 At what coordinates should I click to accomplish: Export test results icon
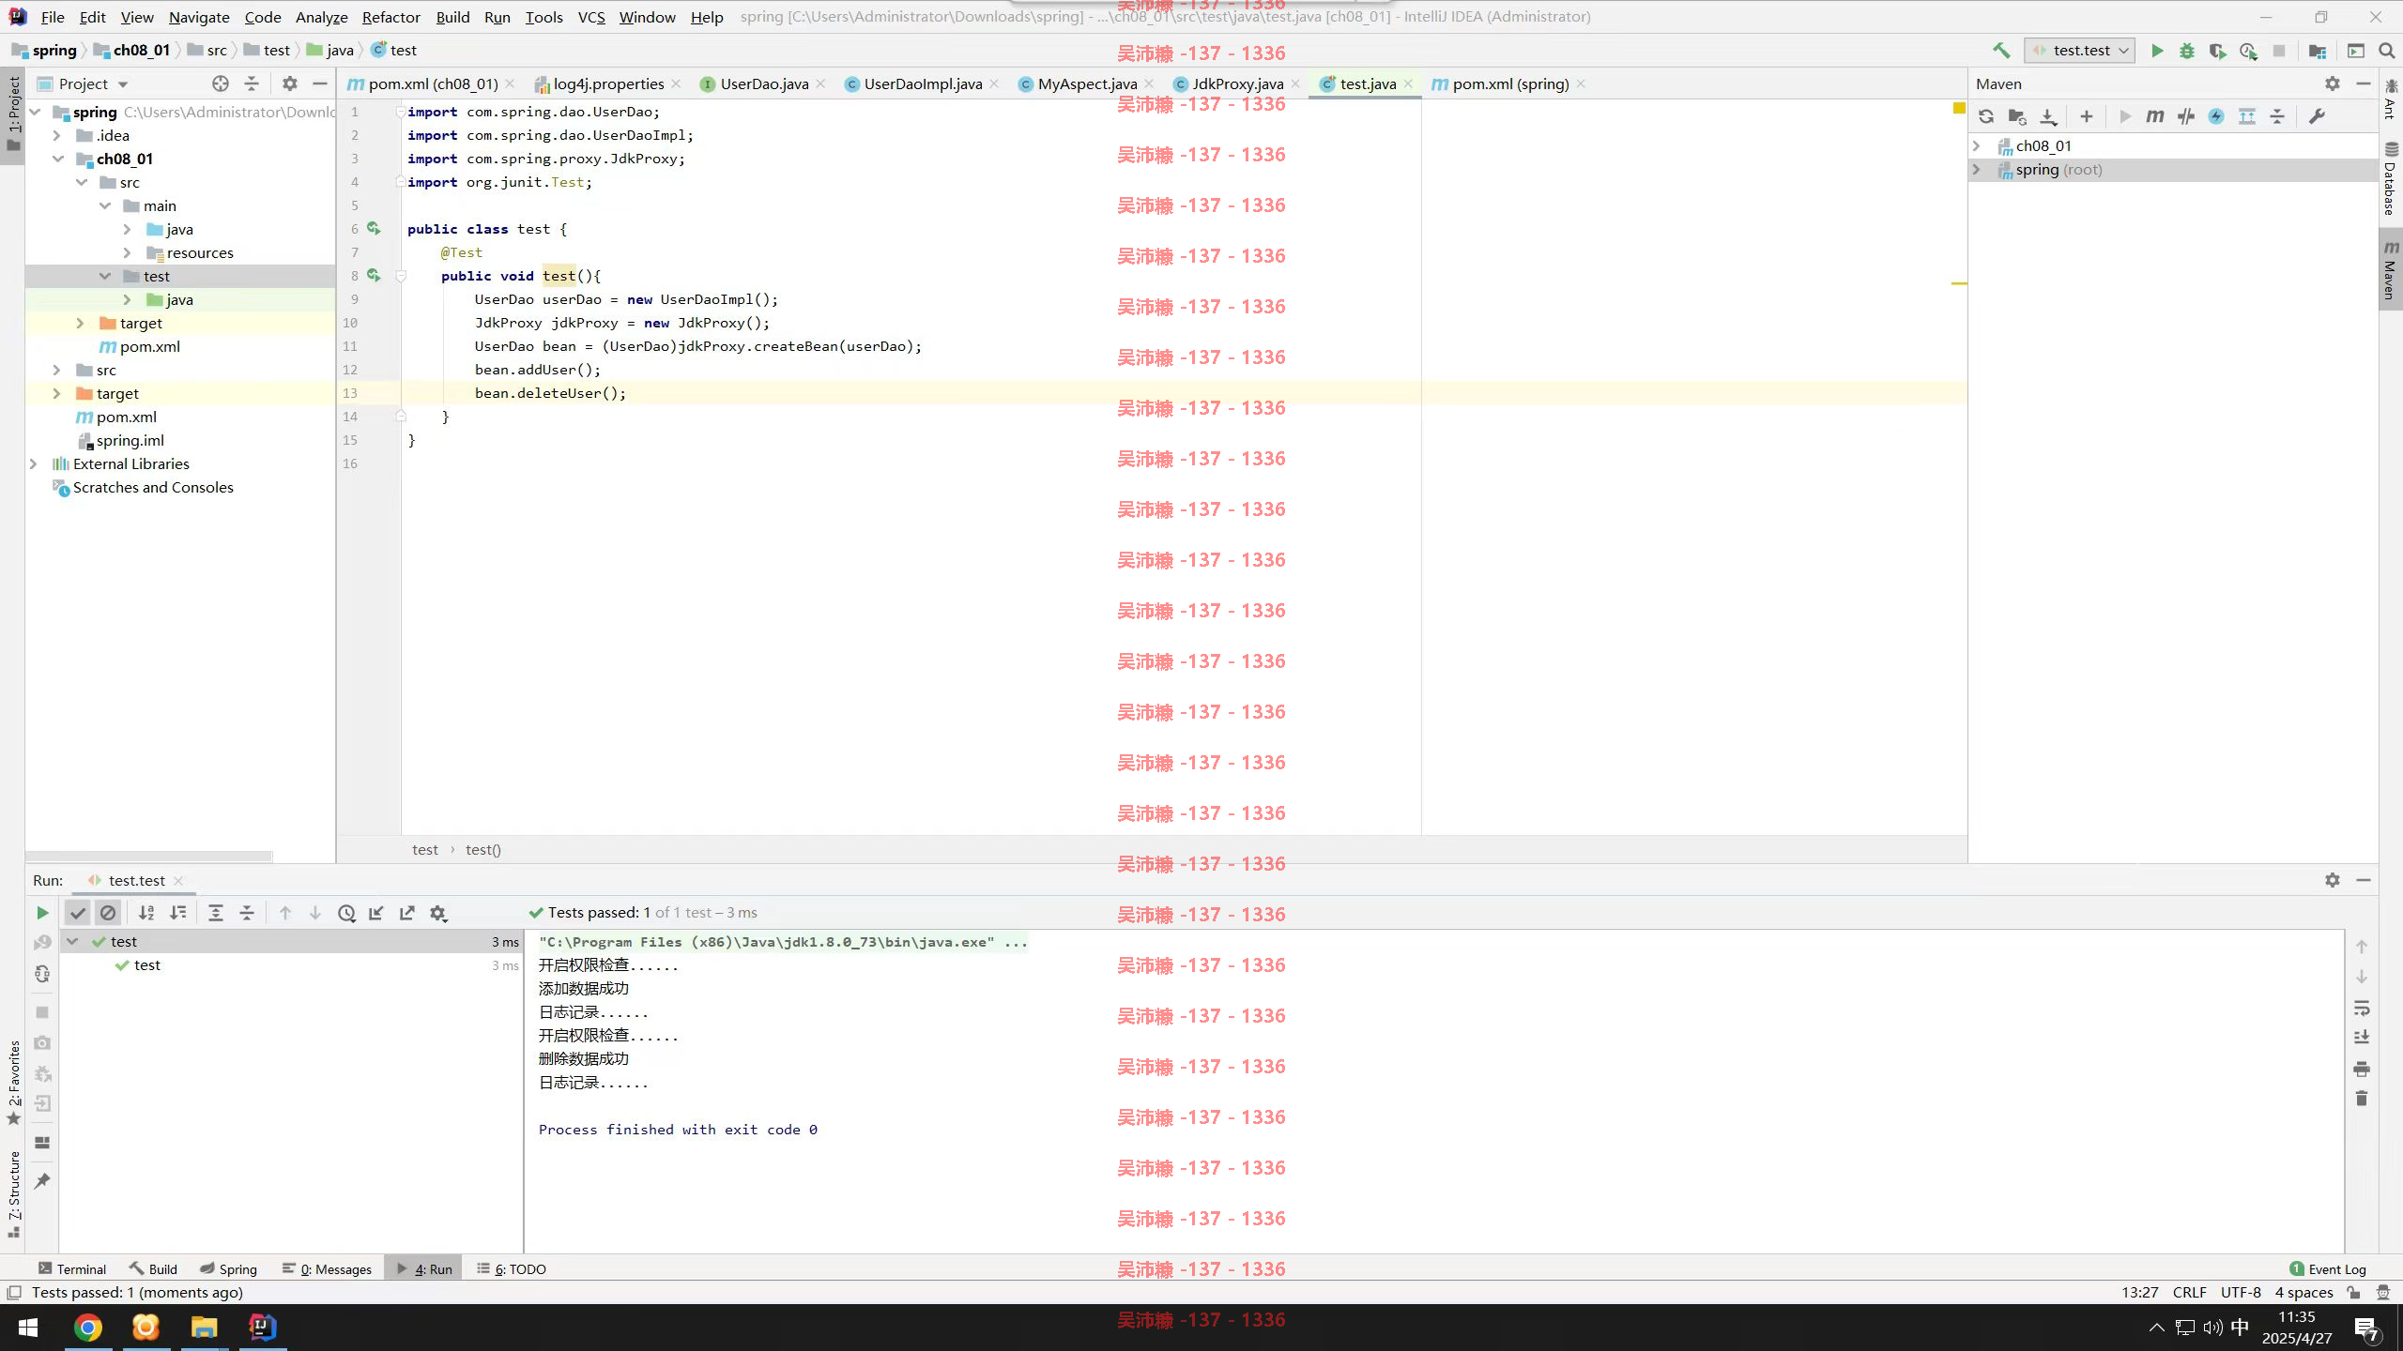pos(407,913)
